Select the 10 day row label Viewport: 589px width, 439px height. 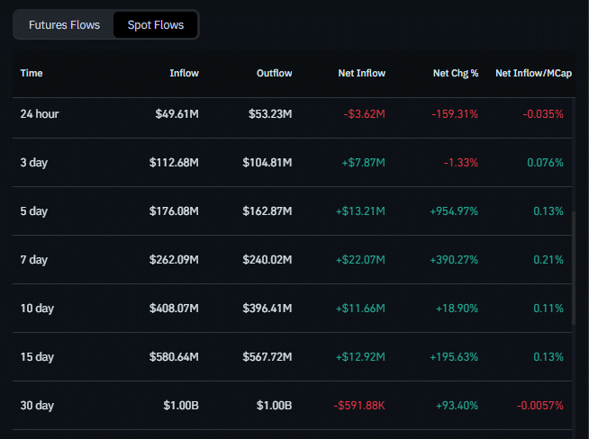tap(37, 309)
